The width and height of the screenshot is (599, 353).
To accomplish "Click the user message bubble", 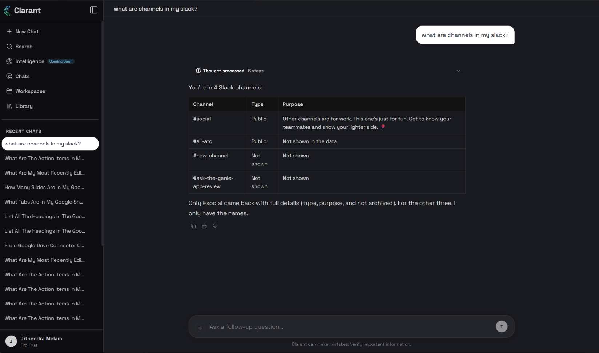I will pos(465,35).
